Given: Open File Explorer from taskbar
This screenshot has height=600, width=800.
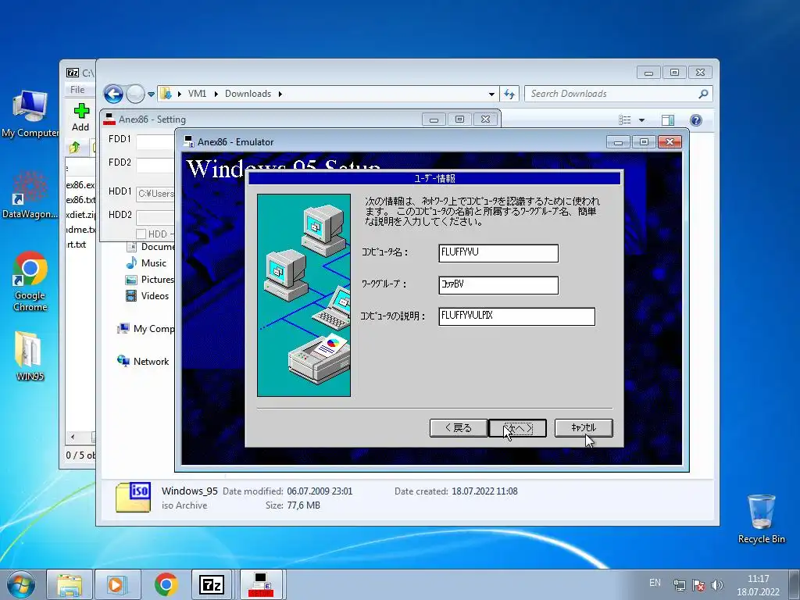Looking at the screenshot, I should [70, 584].
